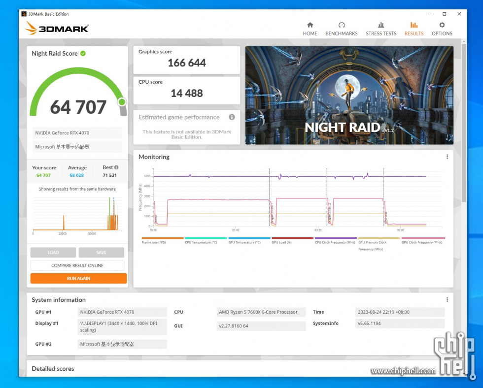This screenshot has width=483, height=388.
Task: Click the LOAD button
Action: pos(53,252)
